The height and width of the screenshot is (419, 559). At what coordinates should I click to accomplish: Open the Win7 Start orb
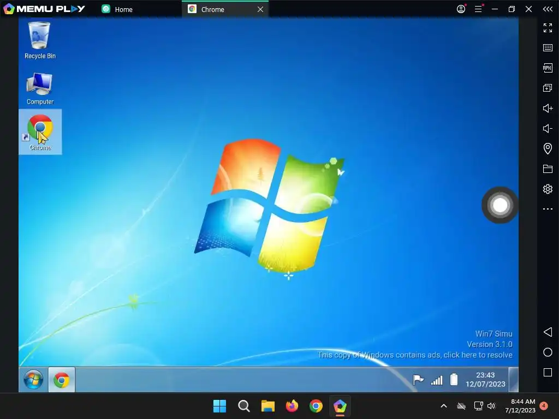[x=33, y=380]
